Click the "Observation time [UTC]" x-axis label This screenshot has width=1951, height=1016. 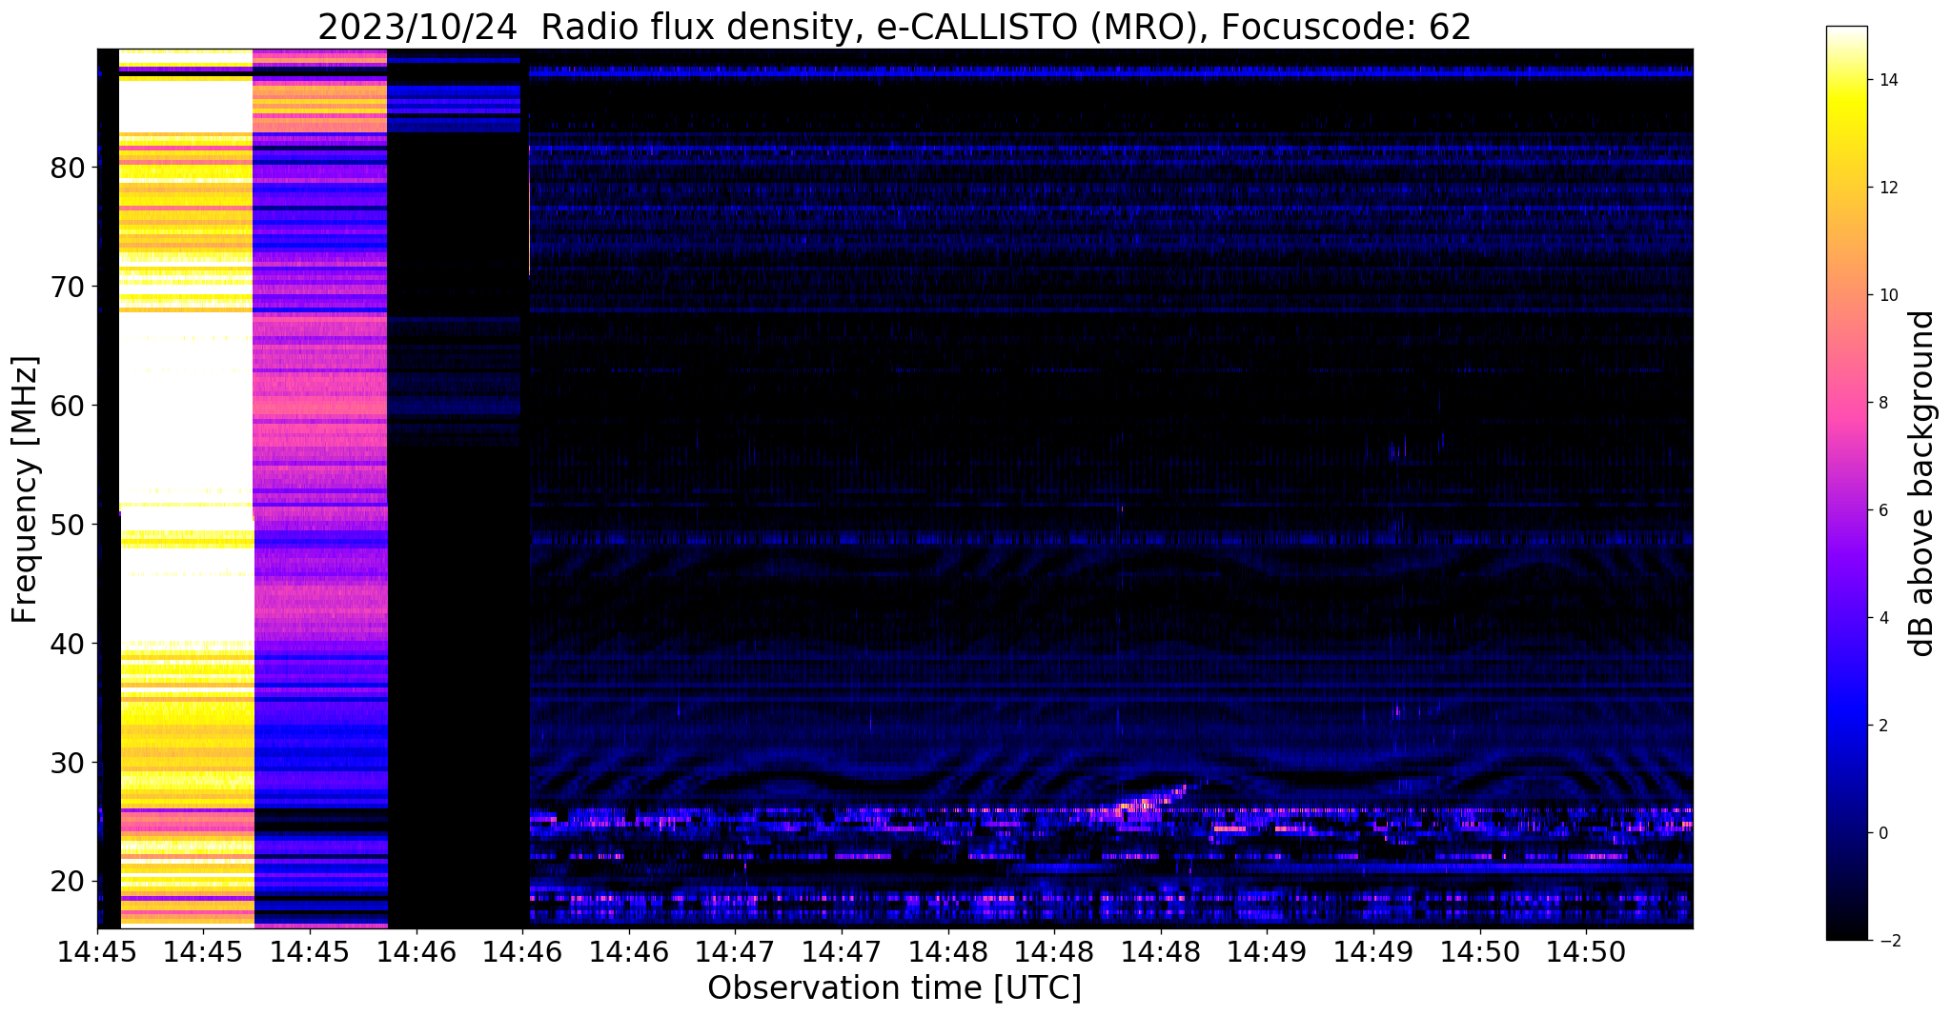[894, 987]
